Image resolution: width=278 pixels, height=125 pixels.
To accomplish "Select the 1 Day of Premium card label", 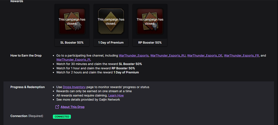I will 111,43.
